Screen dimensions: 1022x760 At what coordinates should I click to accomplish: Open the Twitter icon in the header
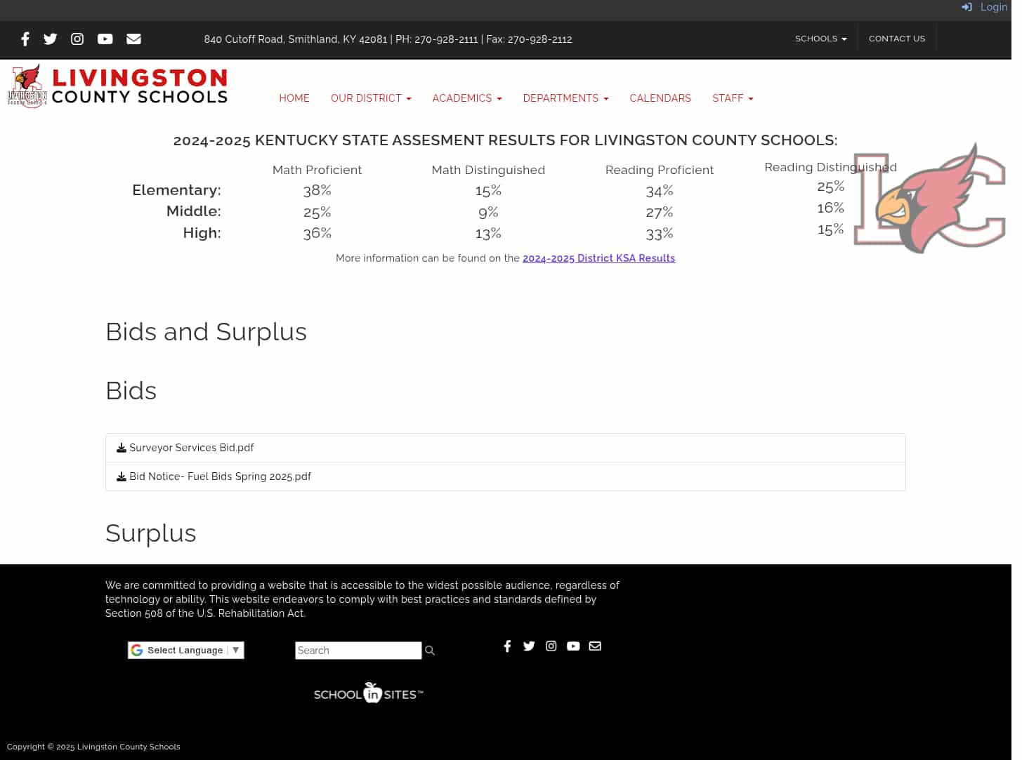pyautogui.click(x=50, y=39)
